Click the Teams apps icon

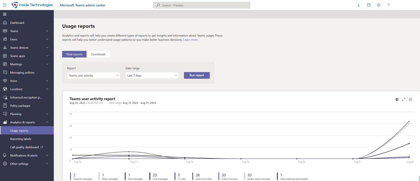[x=5, y=56]
